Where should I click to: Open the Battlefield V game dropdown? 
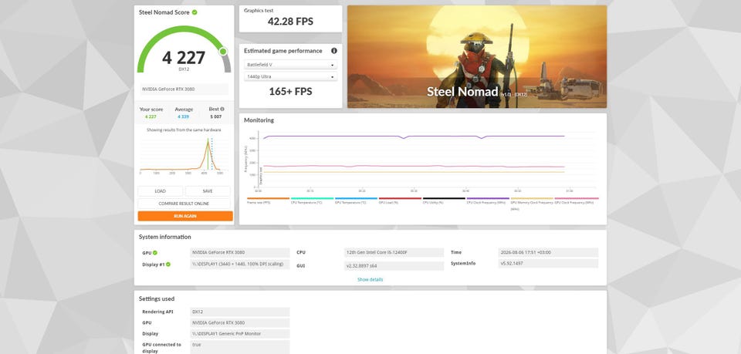[x=291, y=65]
